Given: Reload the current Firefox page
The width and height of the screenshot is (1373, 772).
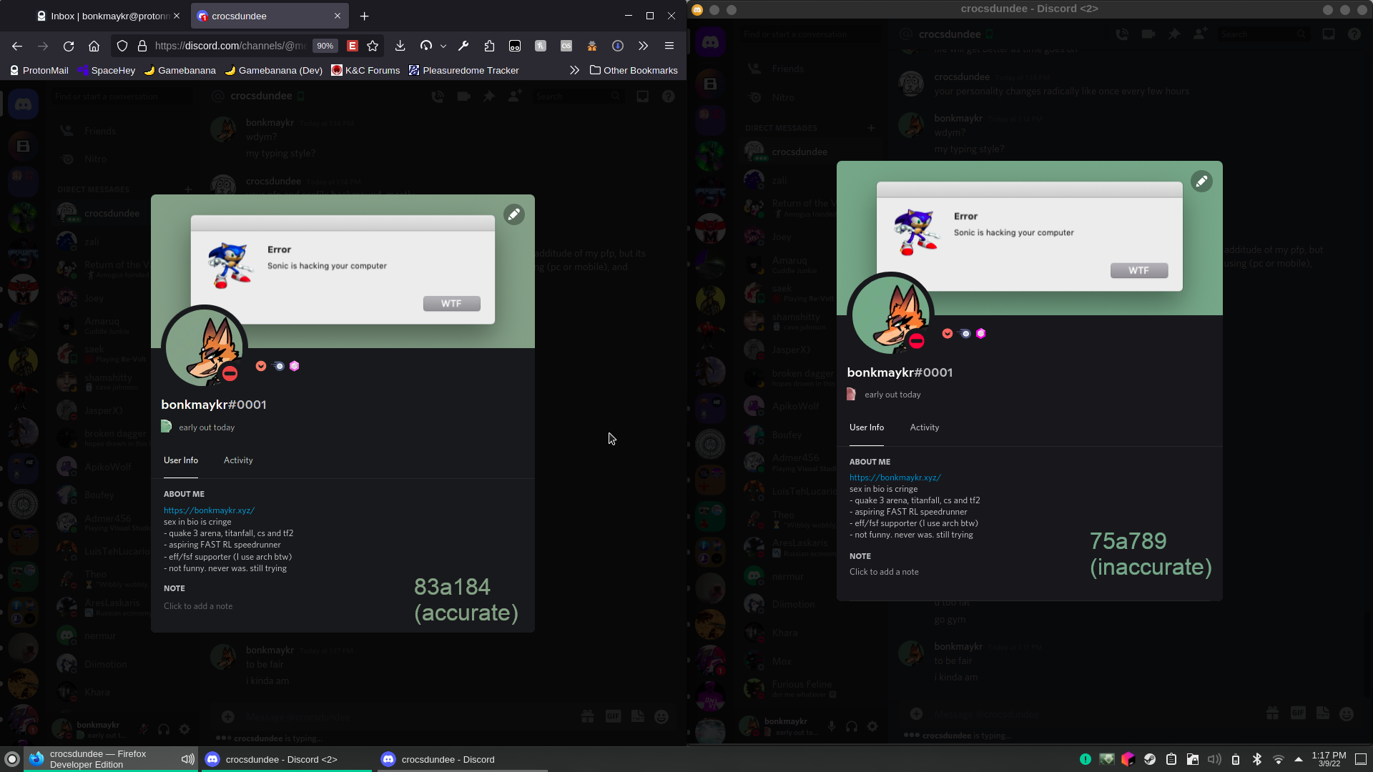Looking at the screenshot, I should [x=69, y=46].
